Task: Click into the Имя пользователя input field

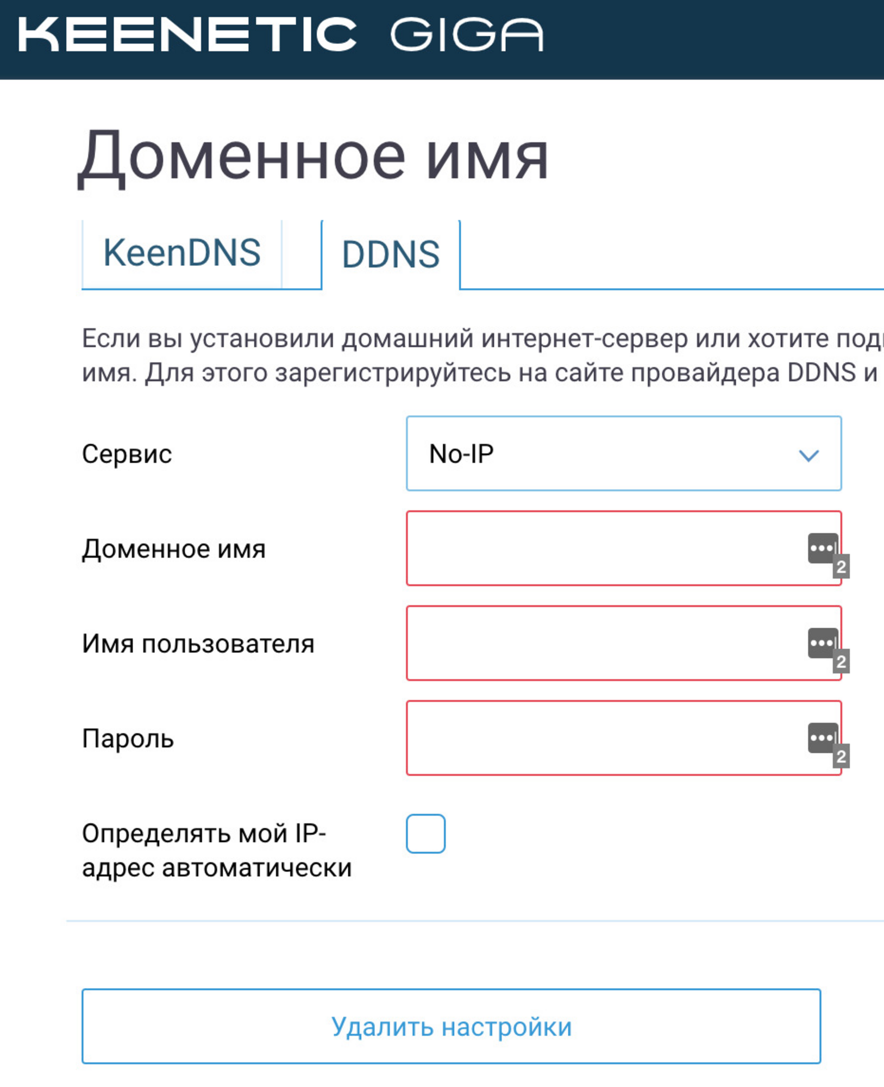Action: [603, 643]
